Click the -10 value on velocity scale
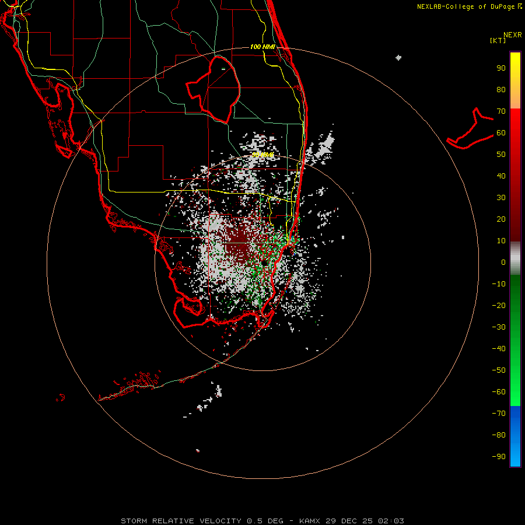This screenshot has width=525, height=525. [x=499, y=284]
